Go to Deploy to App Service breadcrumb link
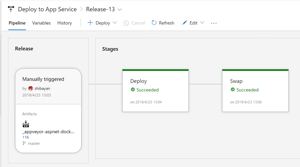This screenshot has width=300, height=167. (47, 9)
